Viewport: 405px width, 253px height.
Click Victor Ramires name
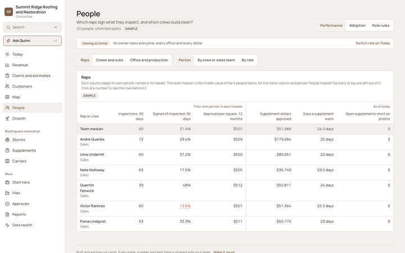92,206
